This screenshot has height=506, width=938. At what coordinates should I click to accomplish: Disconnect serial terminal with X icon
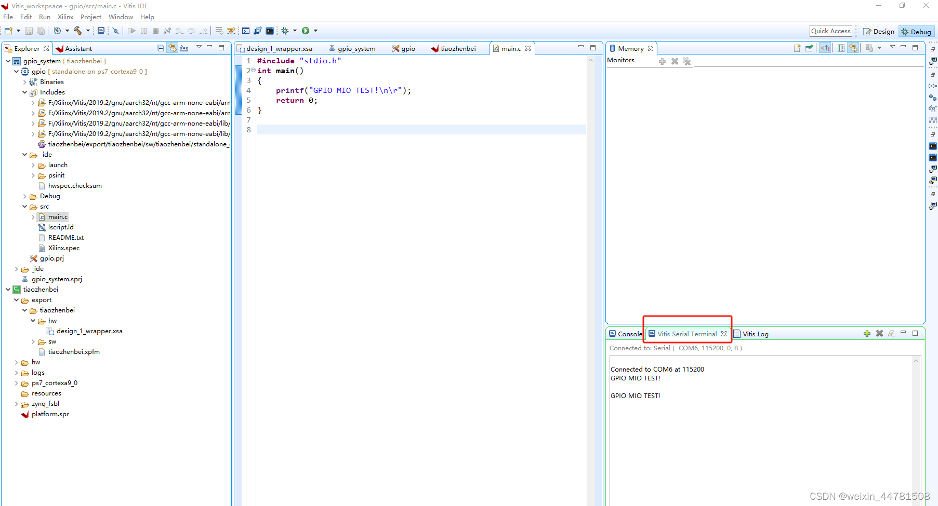coord(879,333)
